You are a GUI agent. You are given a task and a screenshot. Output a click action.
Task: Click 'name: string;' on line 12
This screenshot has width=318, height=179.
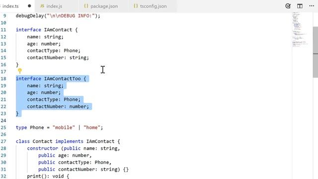click(x=45, y=37)
